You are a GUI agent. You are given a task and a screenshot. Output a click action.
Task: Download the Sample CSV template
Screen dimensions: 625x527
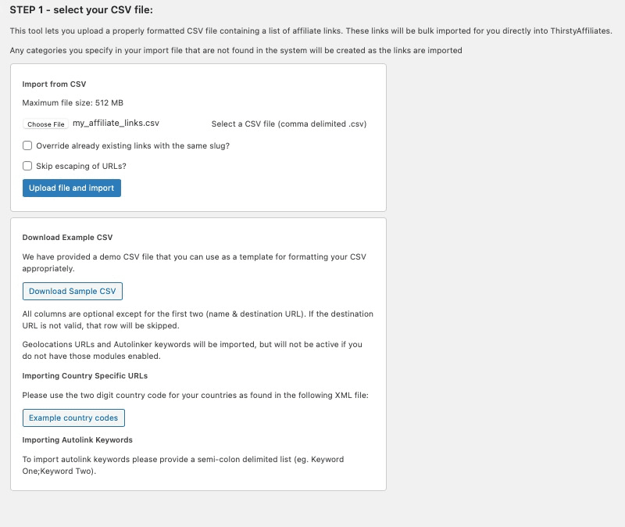73,291
